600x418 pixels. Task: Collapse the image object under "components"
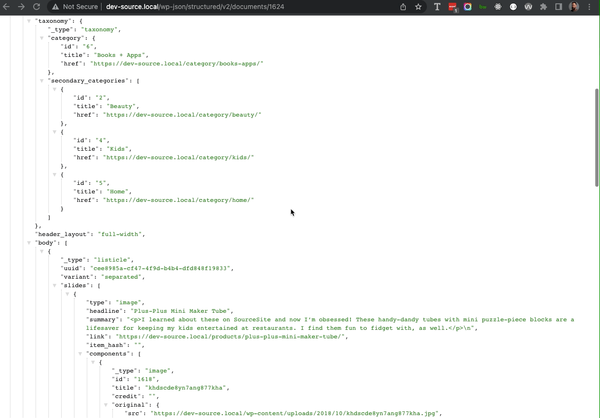[x=93, y=362]
